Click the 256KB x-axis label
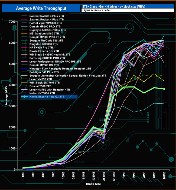 point(104,176)
